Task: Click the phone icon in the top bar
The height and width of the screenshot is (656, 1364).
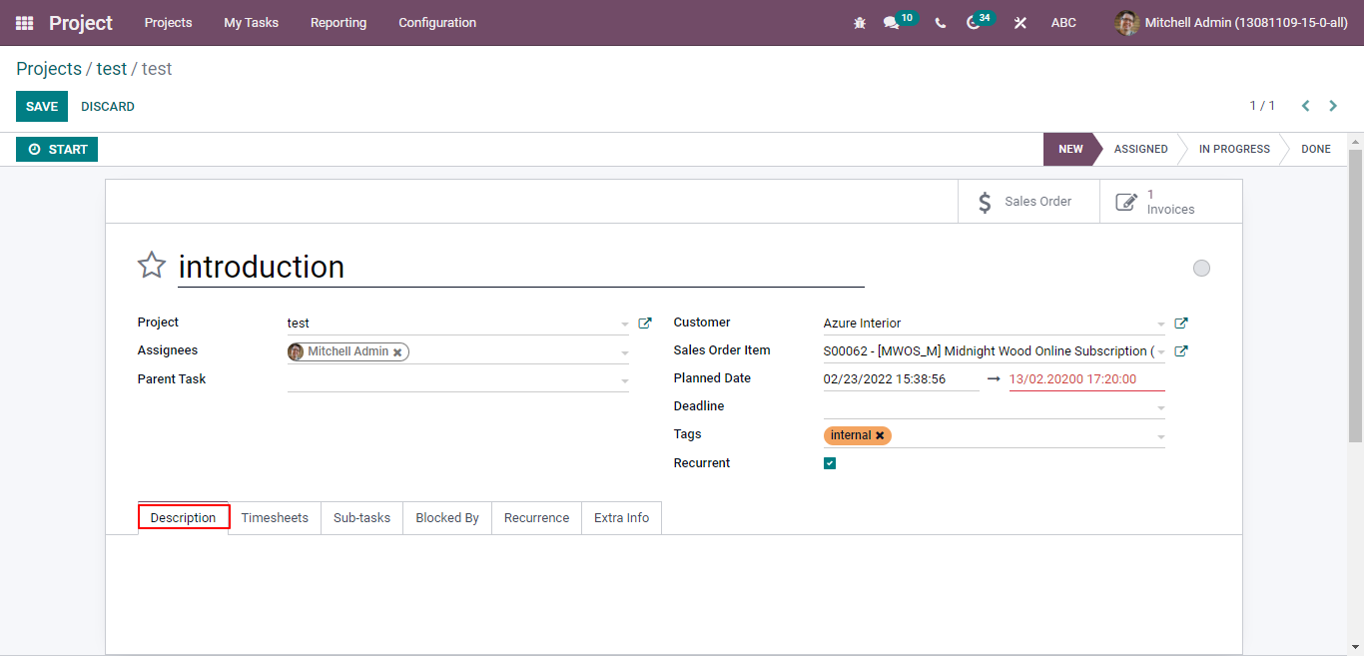Action: tap(940, 22)
